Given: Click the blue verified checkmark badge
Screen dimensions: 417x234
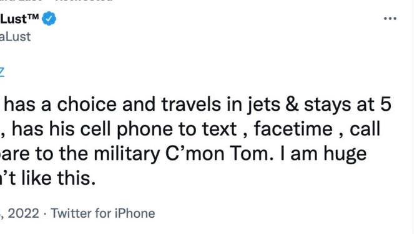Looking at the screenshot, I should pos(49,19).
